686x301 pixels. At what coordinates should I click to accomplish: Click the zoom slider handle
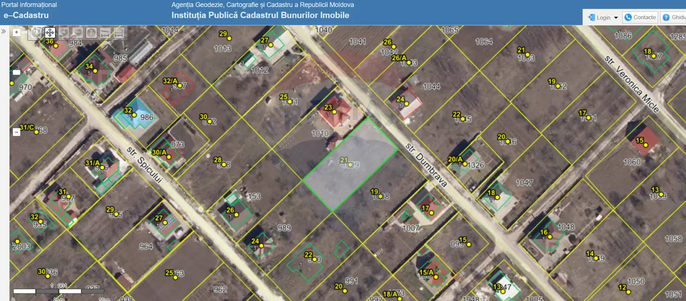(x=17, y=72)
